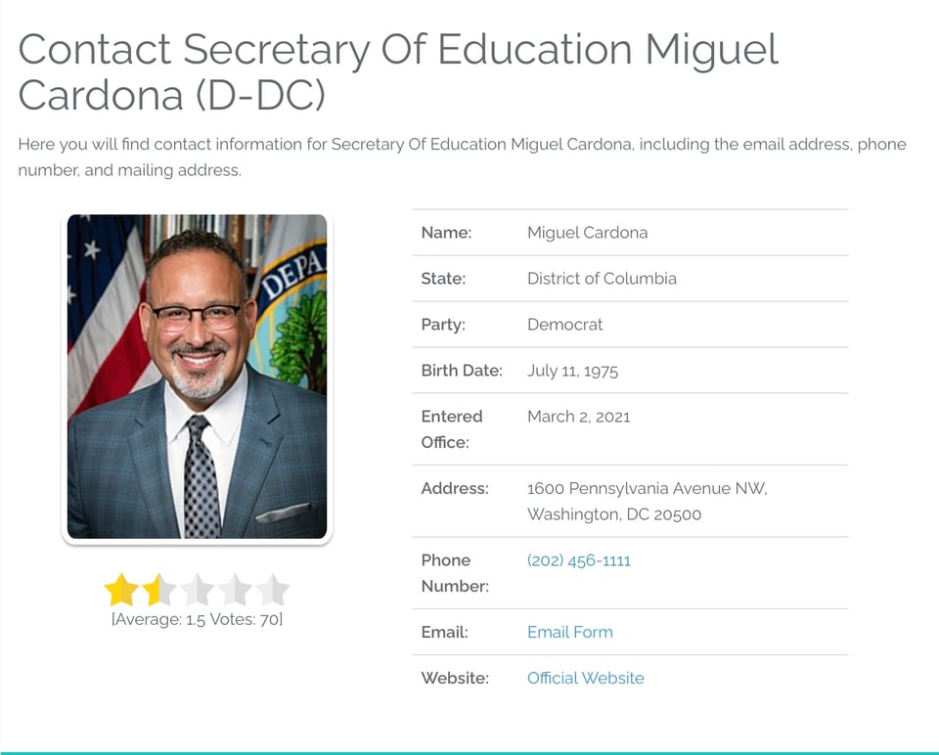This screenshot has height=755, width=939.
Task: Click the name value Miguel Cardona in table
Action: point(587,233)
